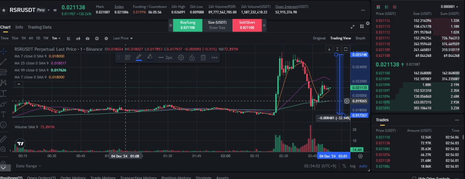Toggle percent scale on chart
Viewport: 465px width, 179px height.
click(344, 166)
